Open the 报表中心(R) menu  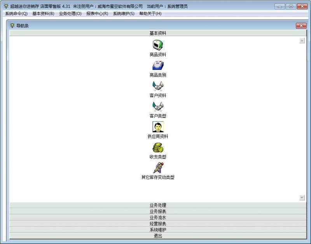[97, 14]
